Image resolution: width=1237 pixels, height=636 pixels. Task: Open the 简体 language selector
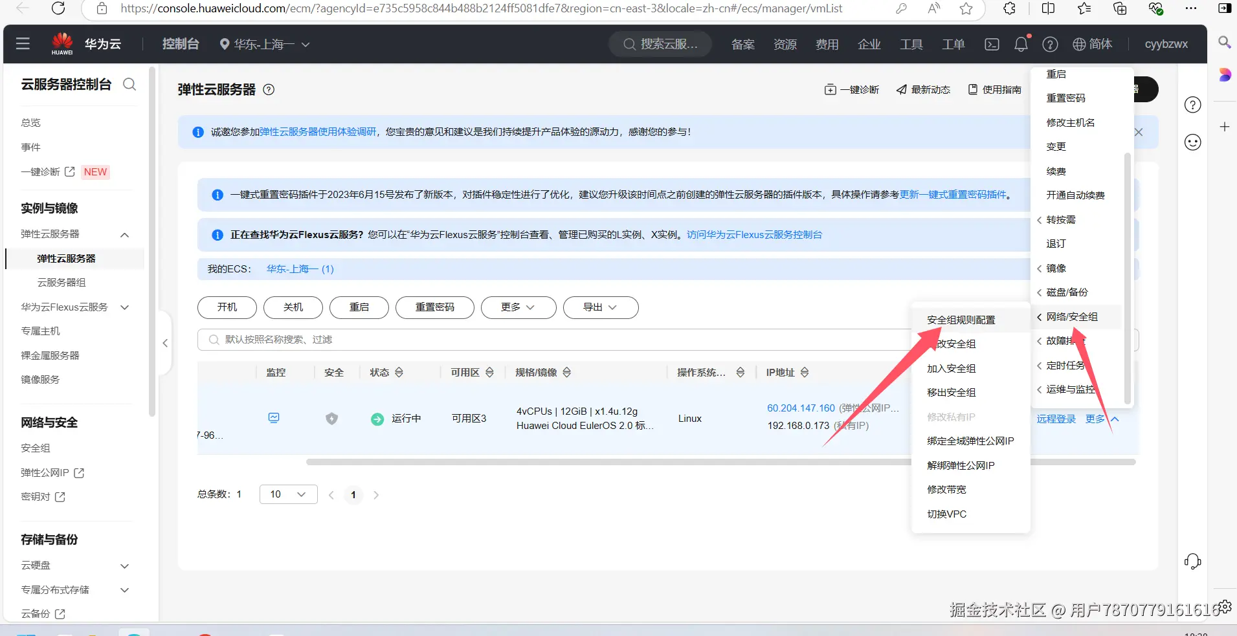[x=1093, y=44]
